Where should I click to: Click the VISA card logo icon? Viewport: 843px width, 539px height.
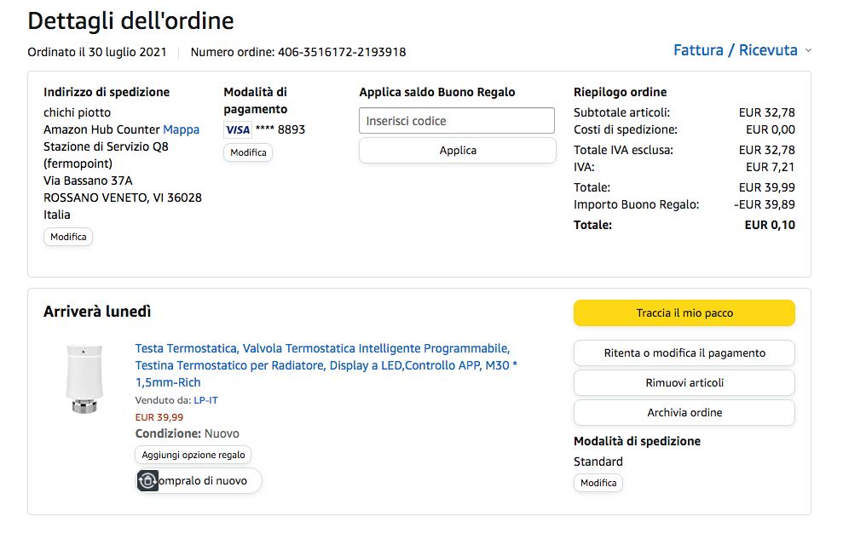click(237, 129)
